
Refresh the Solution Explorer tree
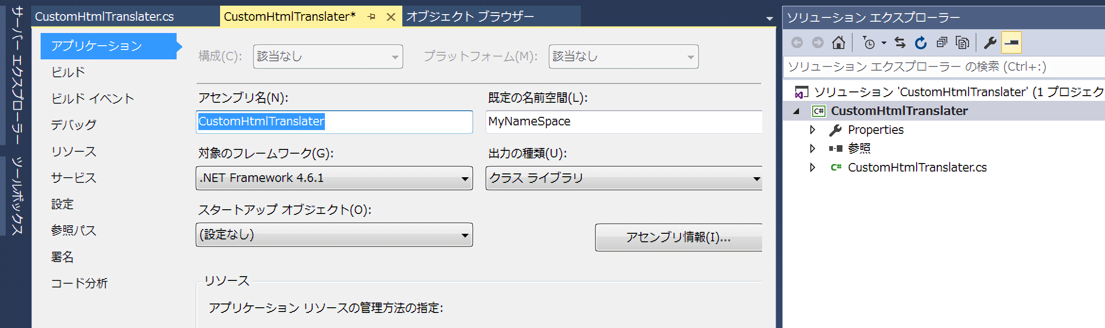921,43
